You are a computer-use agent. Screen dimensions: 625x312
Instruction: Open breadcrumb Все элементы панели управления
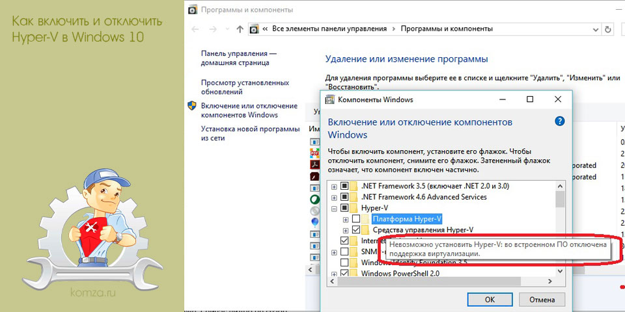coord(329,29)
